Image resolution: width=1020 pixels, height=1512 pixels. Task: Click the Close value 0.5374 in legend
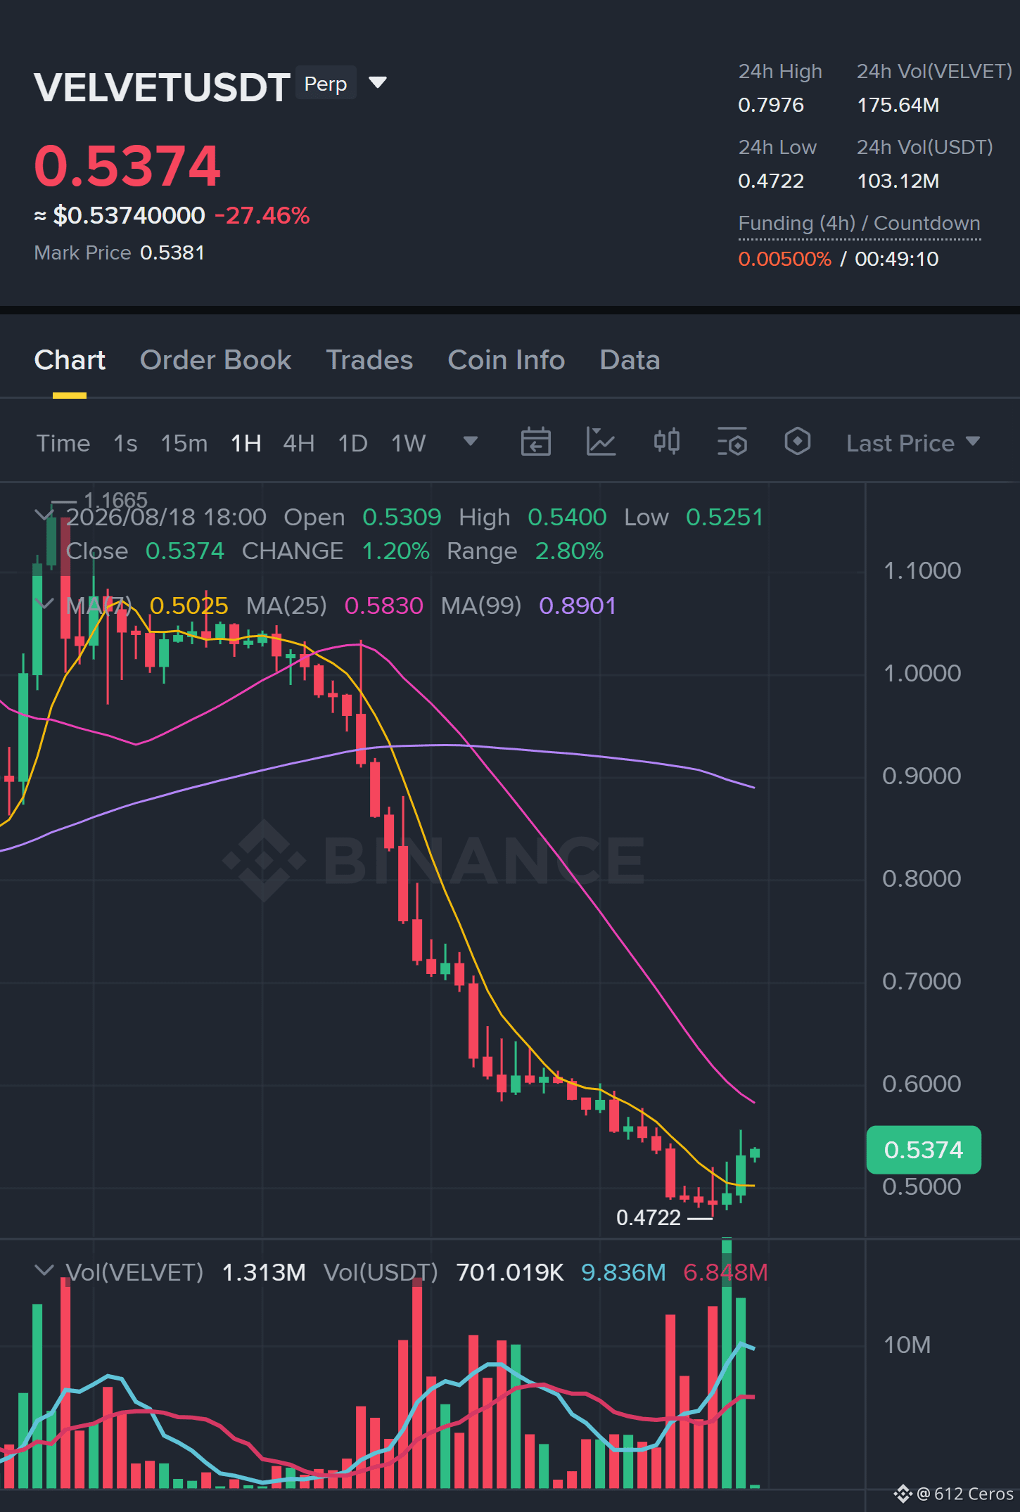pos(185,551)
